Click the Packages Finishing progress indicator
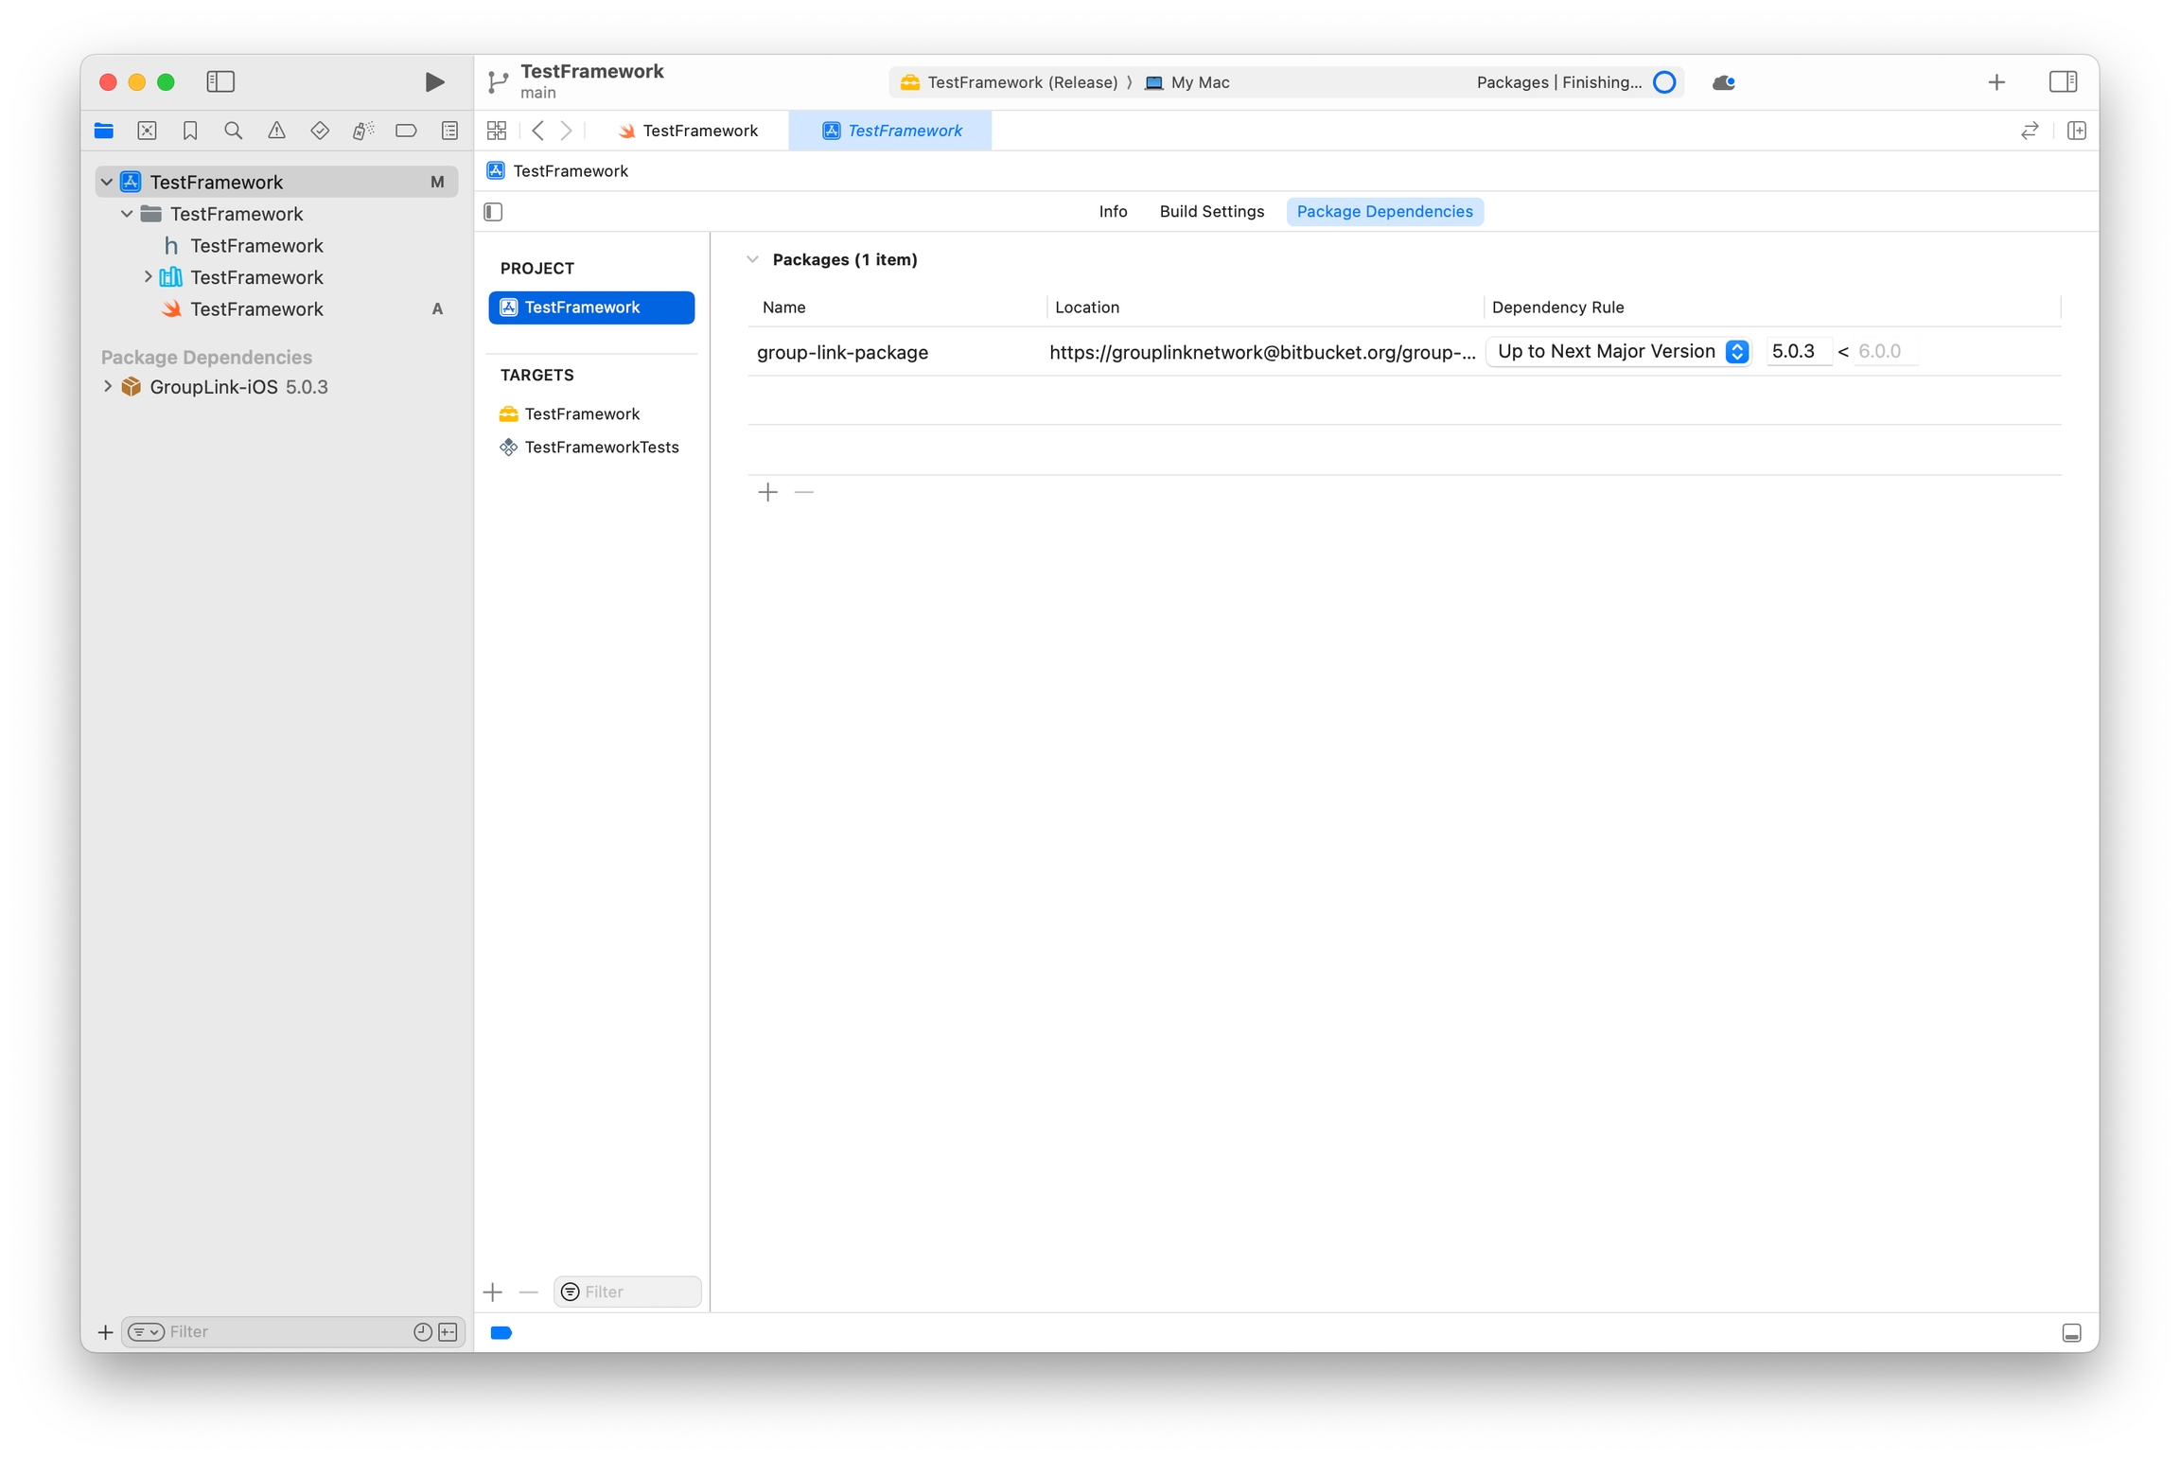This screenshot has width=2180, height=1459. point(1664,82)
